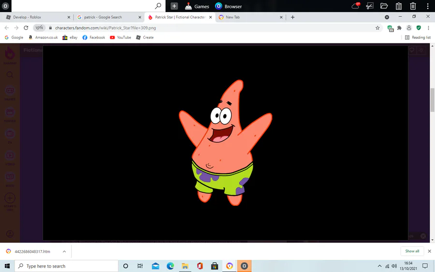The width and height of the screenshot is (435, 272).
Task: Click the trash bin icon in top bar
Action: 413,6
